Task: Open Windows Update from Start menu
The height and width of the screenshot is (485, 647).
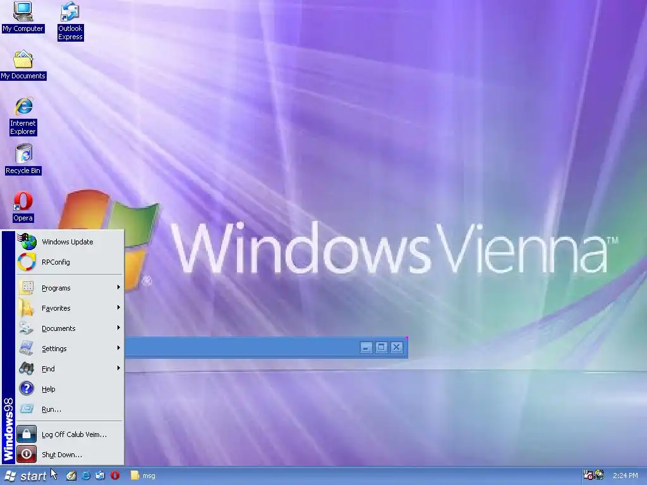Action: point(70,242)
